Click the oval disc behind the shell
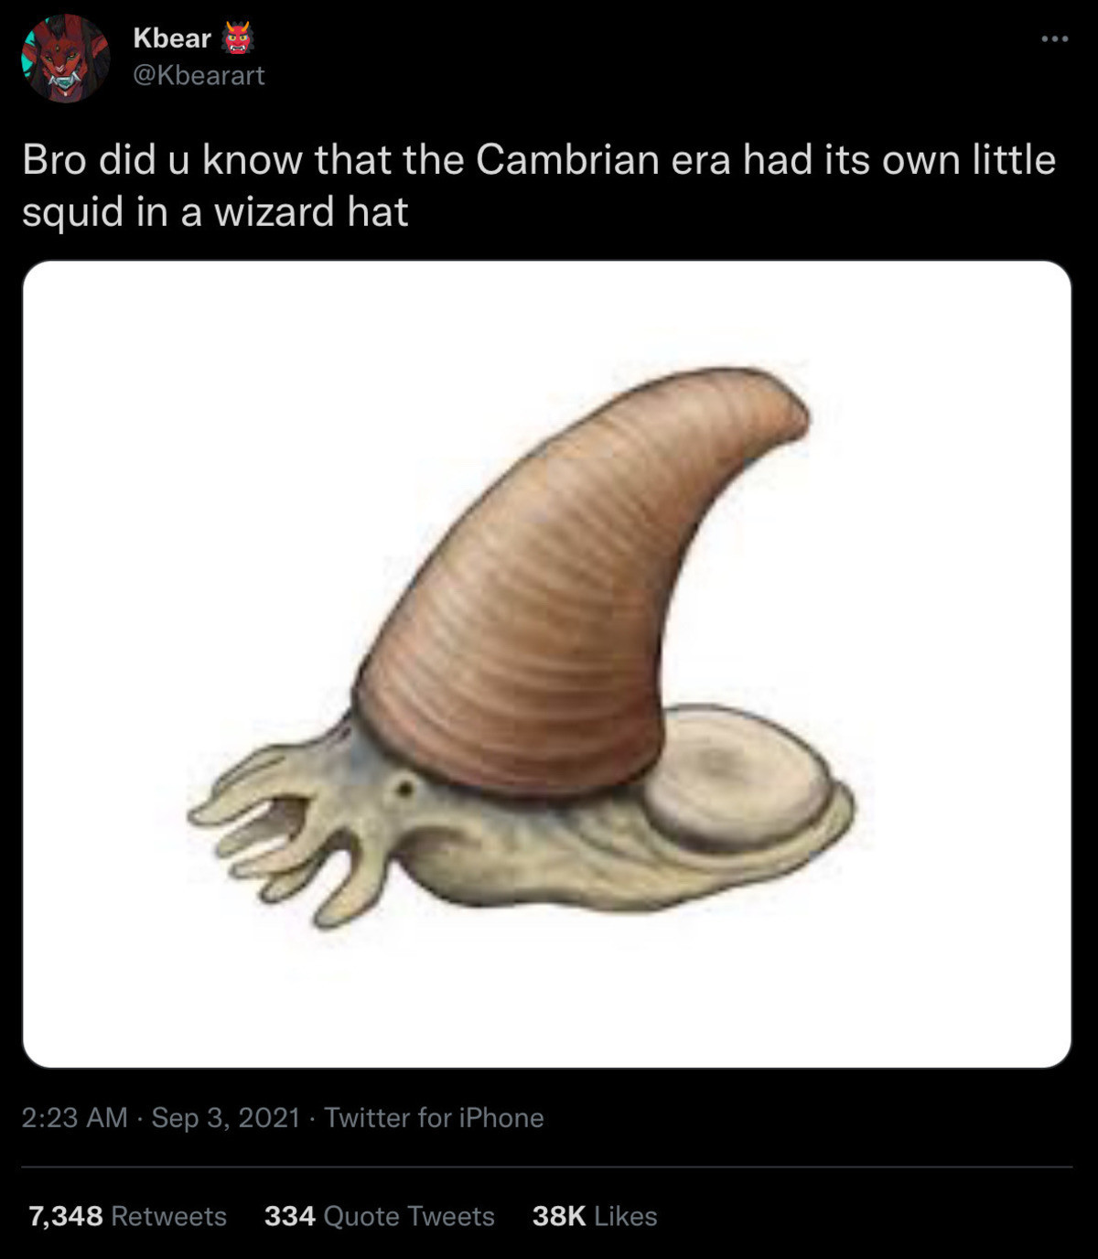Screen dimensions: 1098x1259 click(x=737, y=778)
